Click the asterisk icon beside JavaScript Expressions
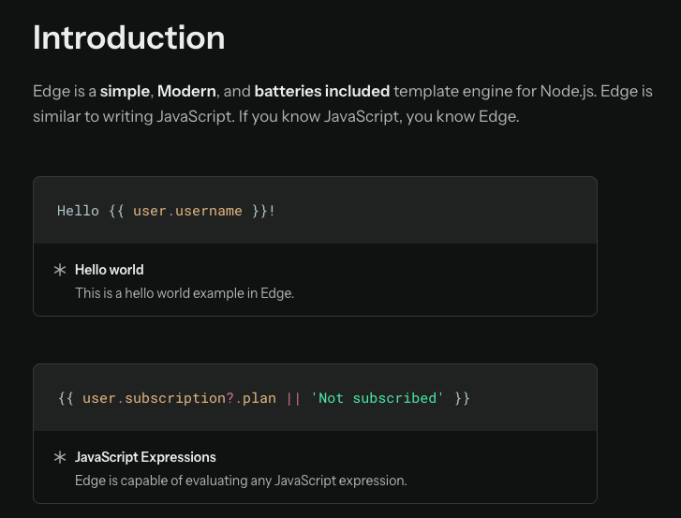 60,457
